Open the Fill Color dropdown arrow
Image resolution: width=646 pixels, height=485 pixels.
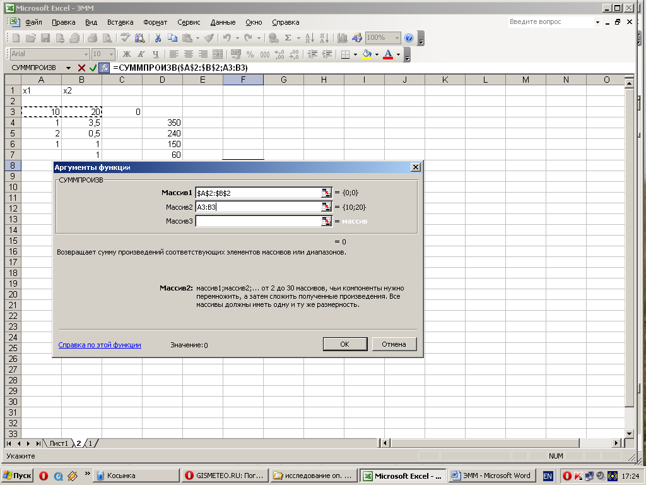[x=377, y=54]
